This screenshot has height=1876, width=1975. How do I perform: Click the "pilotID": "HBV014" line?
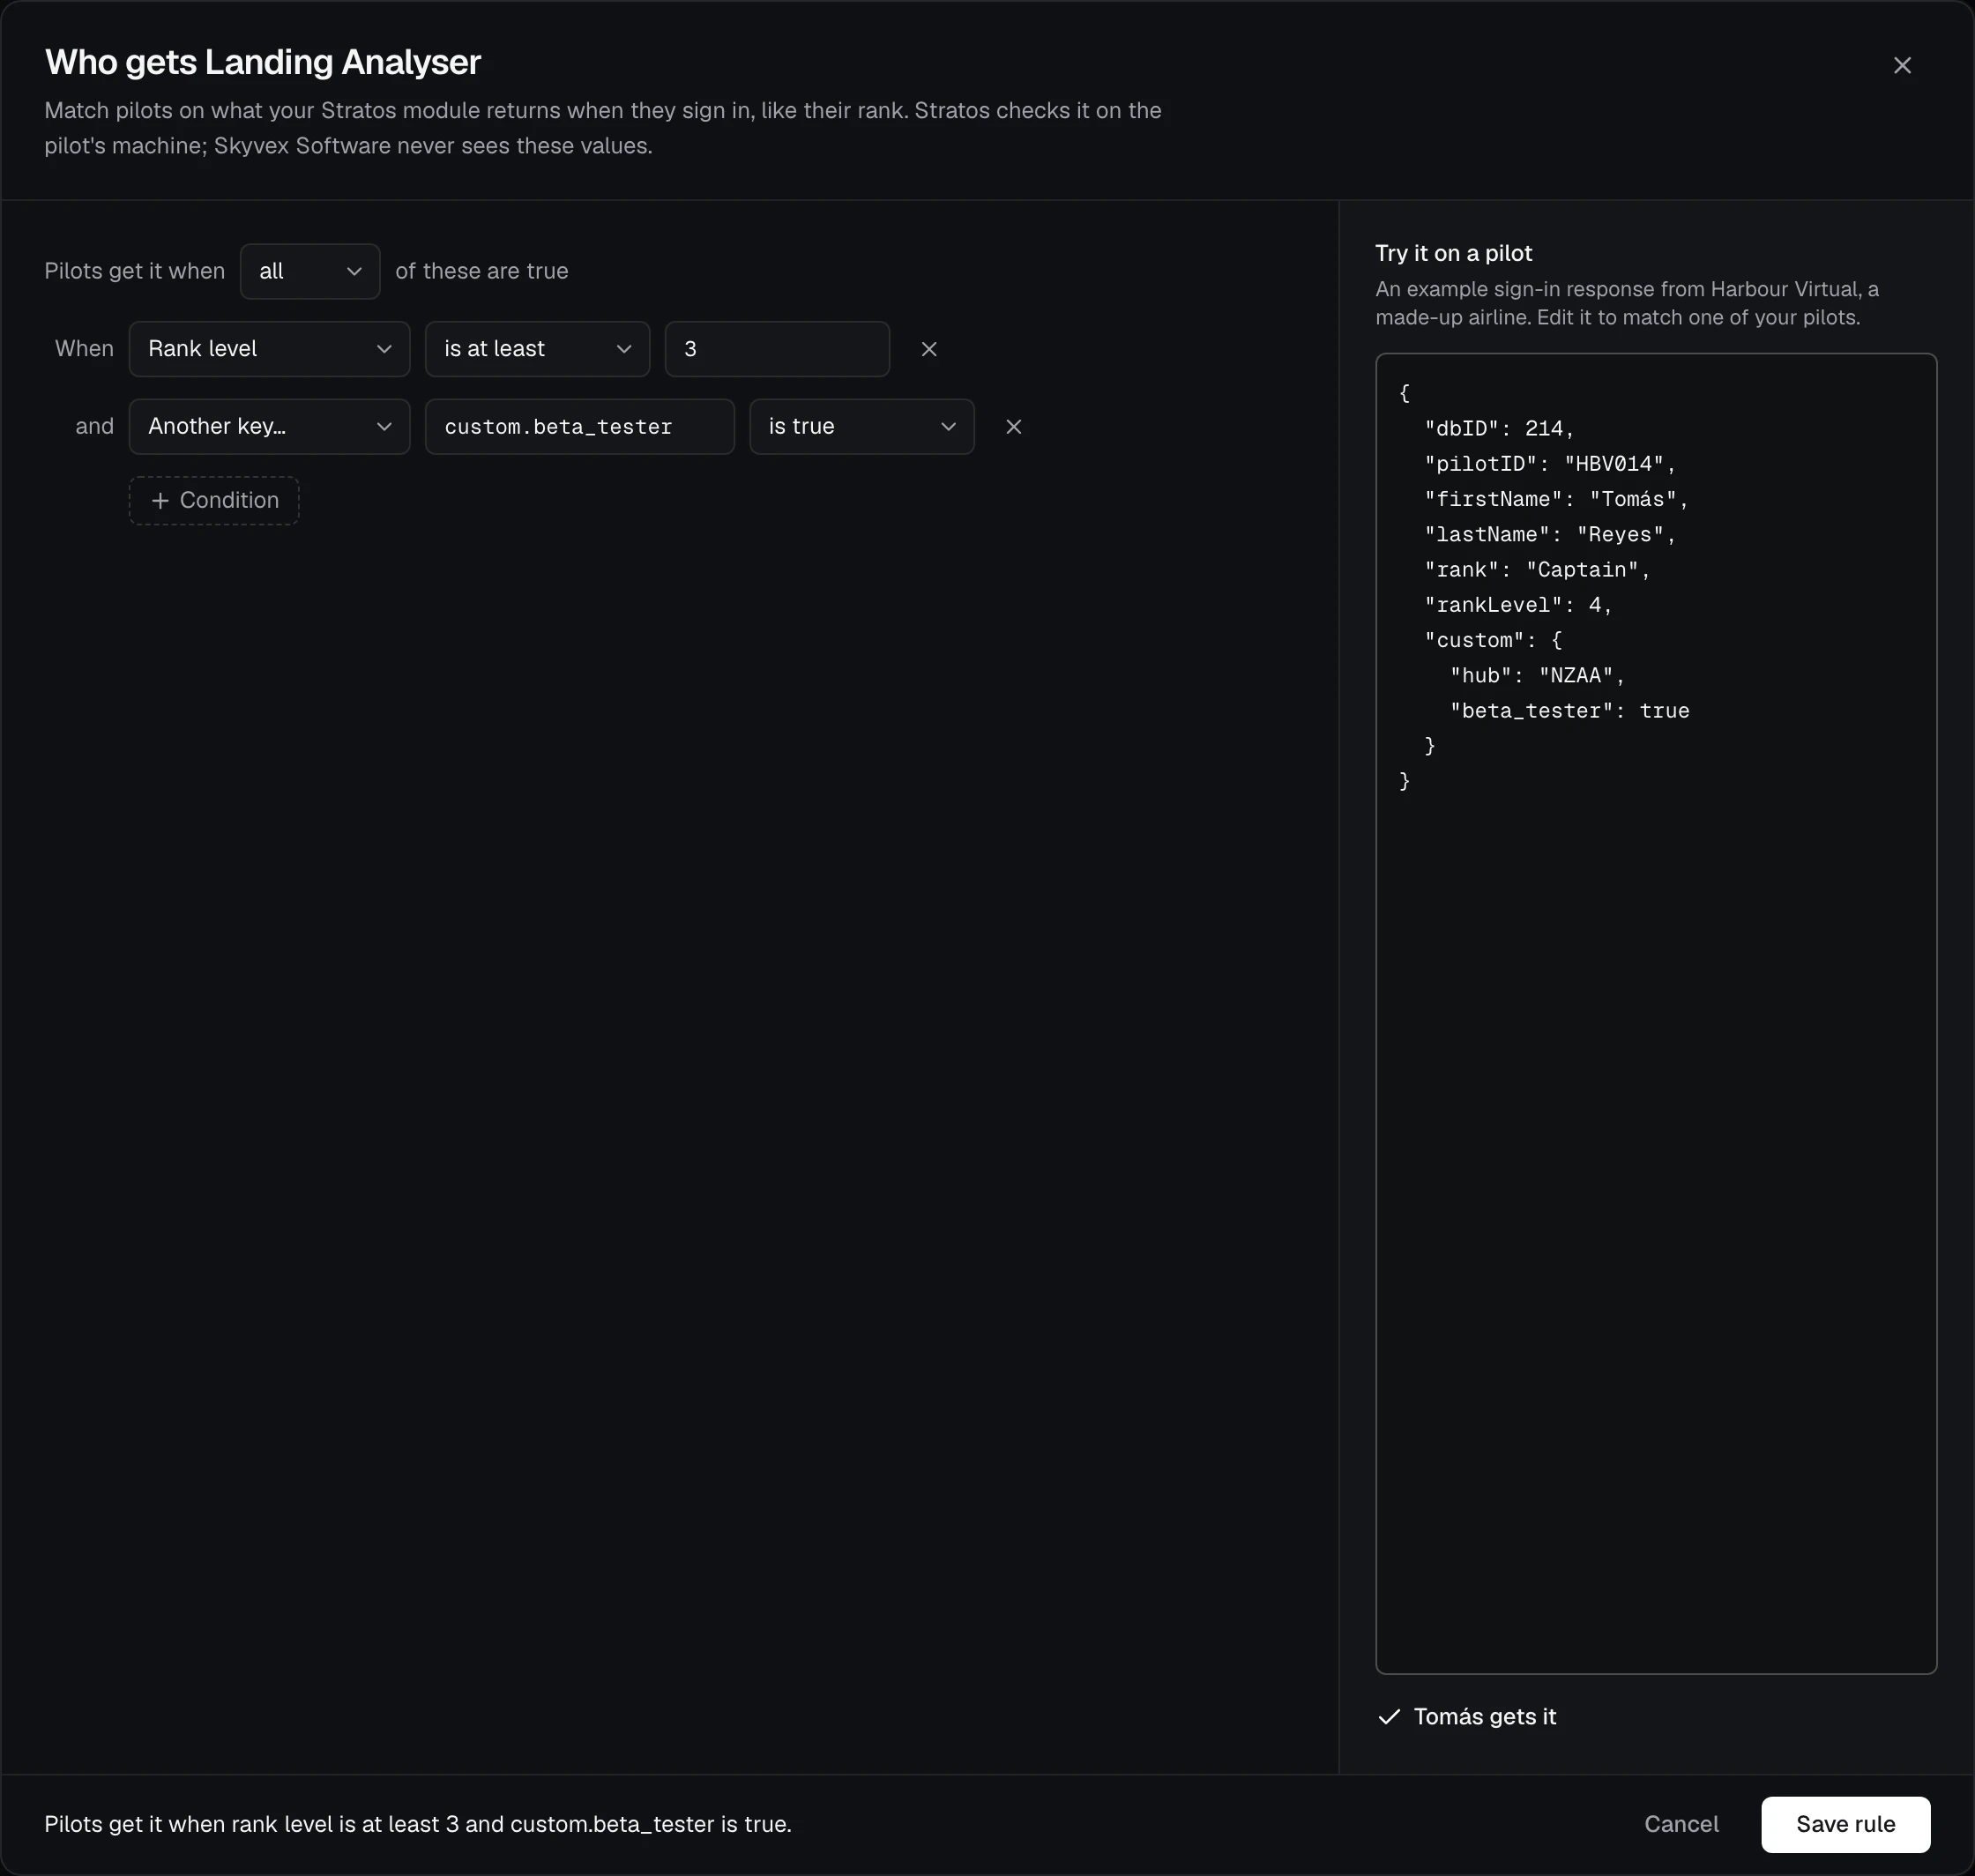pyautogui.click(x=1550, y=464)
